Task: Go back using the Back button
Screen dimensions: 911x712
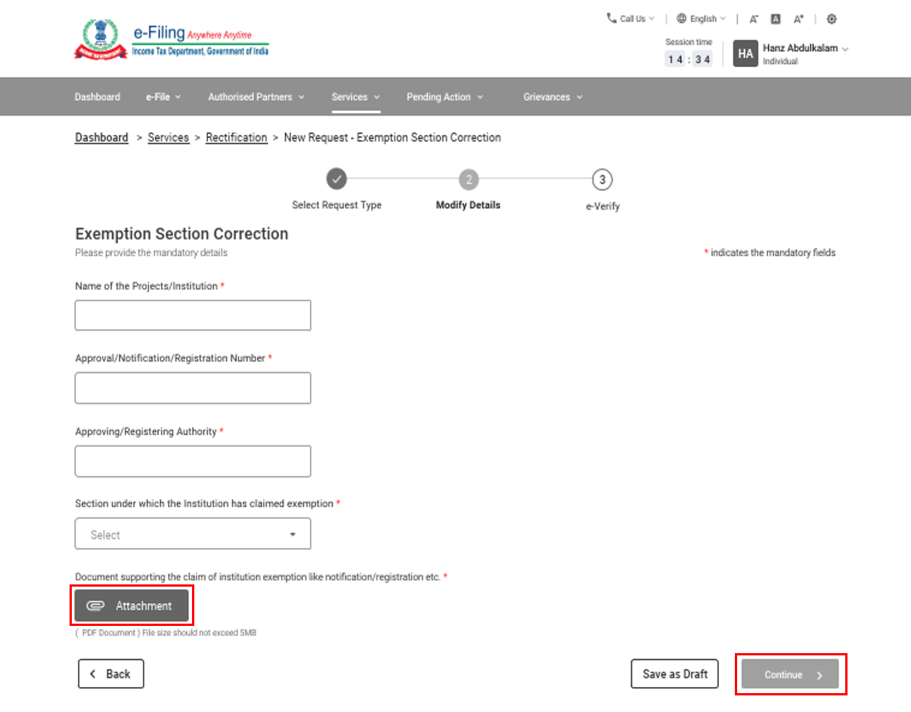Action: 110,673
